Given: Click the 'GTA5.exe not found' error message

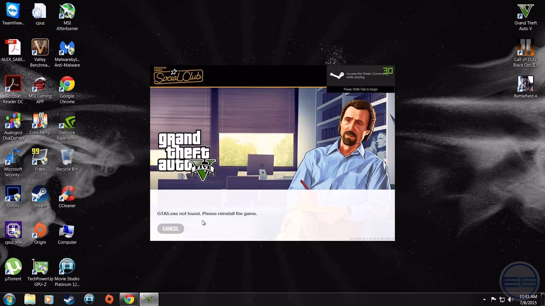Looking at the screenshot, I should coord(207,213).
